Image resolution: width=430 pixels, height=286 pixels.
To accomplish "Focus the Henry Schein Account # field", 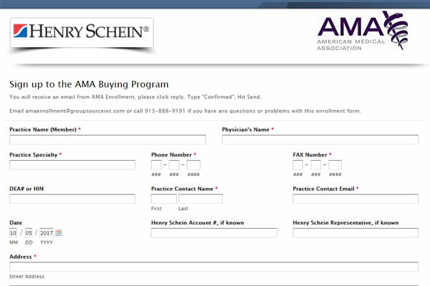I will tap(214, 232).
